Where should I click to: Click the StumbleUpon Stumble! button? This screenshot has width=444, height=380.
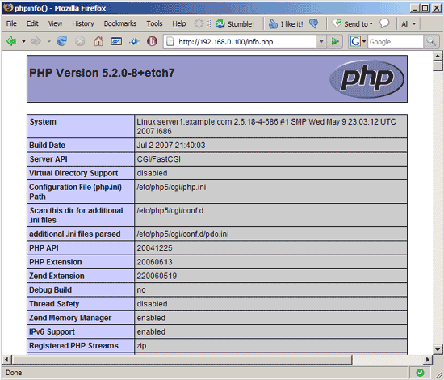[x=235, y=23]
